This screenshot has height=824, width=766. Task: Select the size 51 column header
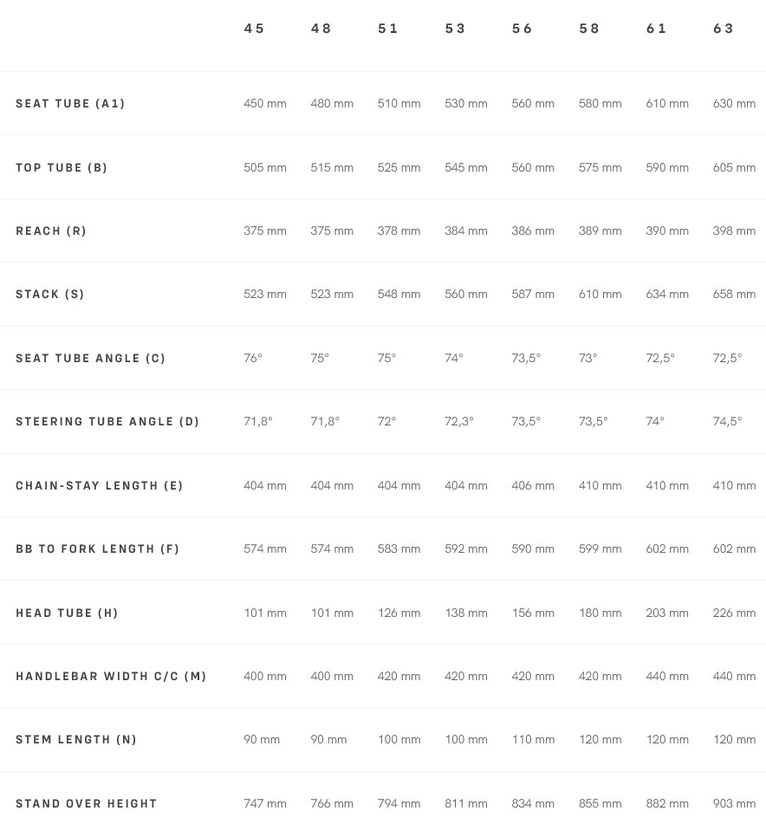[x=388, y=29]
